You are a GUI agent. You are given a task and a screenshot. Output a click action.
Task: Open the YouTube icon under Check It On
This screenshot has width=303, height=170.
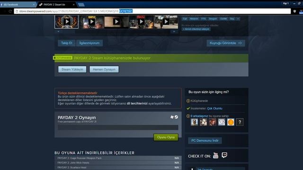point(216,155)
